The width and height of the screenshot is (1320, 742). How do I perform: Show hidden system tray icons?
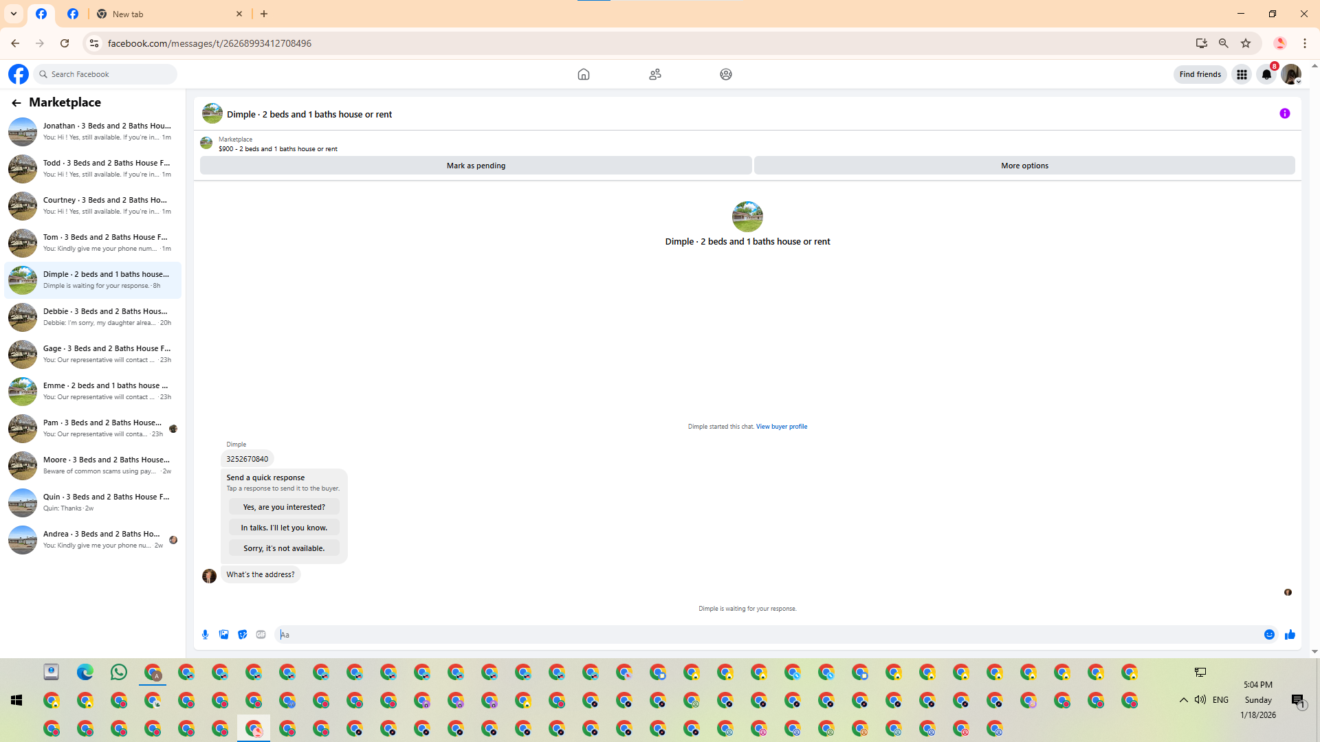pyautogui.click(x=1183, y=700)
